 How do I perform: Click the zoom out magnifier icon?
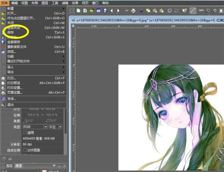click(x=215, y=11)
